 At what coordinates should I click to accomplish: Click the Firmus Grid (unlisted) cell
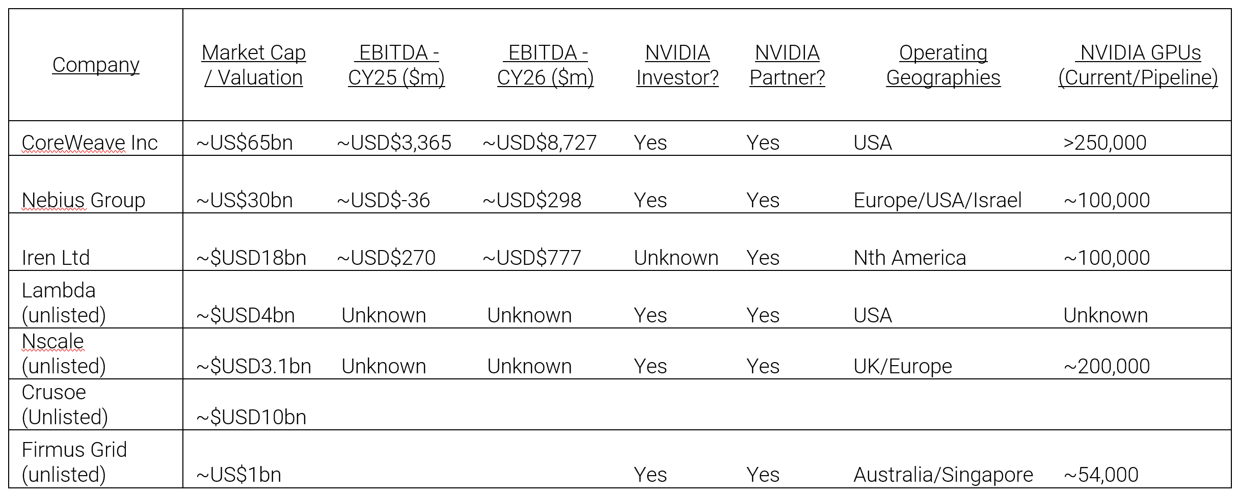click(x=74, y=462)
